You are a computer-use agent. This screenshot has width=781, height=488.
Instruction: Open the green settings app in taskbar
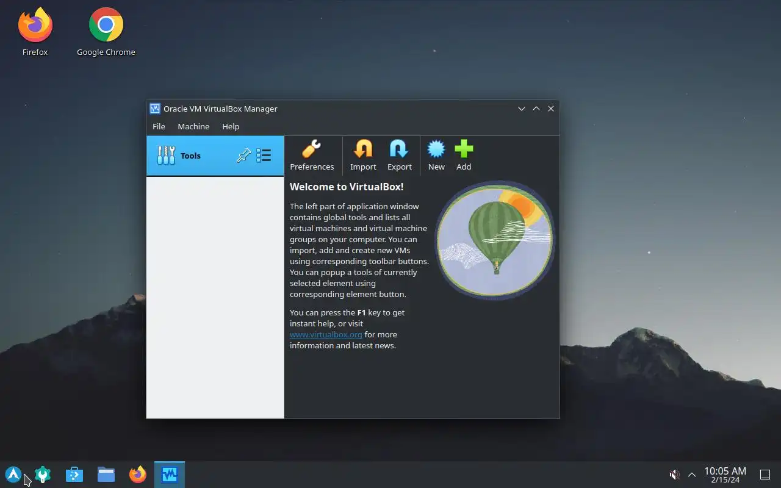point(43,474)
